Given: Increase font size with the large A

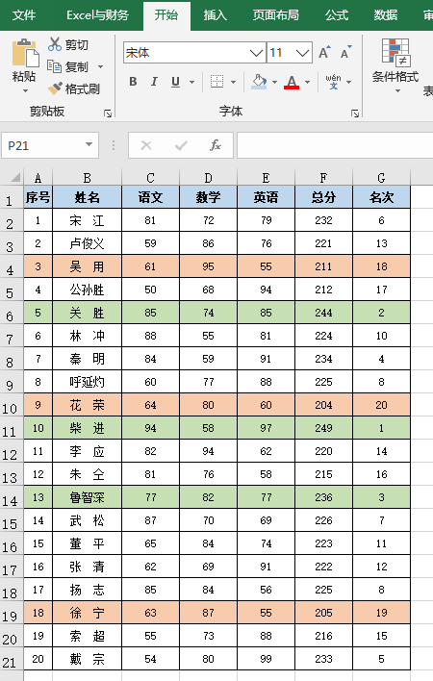Looking at the screenshot, I should [x=324, y=53].
